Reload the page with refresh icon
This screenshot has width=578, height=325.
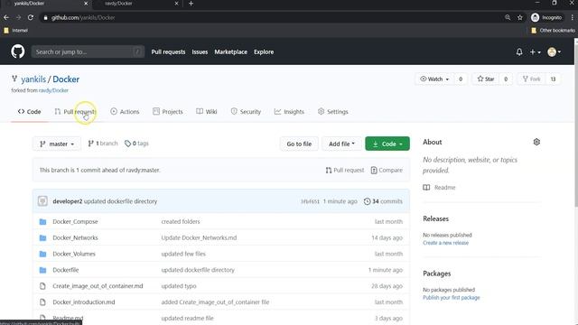[x=31, y=17]
